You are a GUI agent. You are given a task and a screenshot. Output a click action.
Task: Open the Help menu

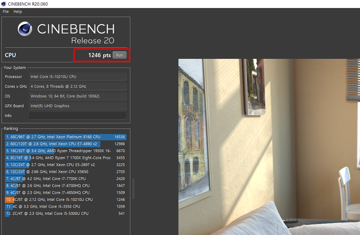pos(18,12)
